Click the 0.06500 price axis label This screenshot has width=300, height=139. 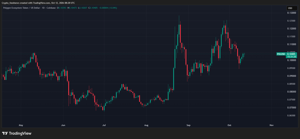click(x=291, y=116)
